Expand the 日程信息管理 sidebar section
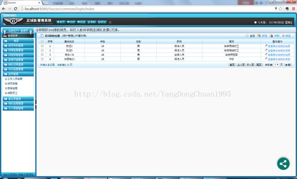 [18, 55]
